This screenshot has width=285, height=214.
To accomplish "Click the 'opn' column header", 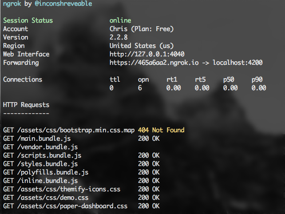I will 143,79.
